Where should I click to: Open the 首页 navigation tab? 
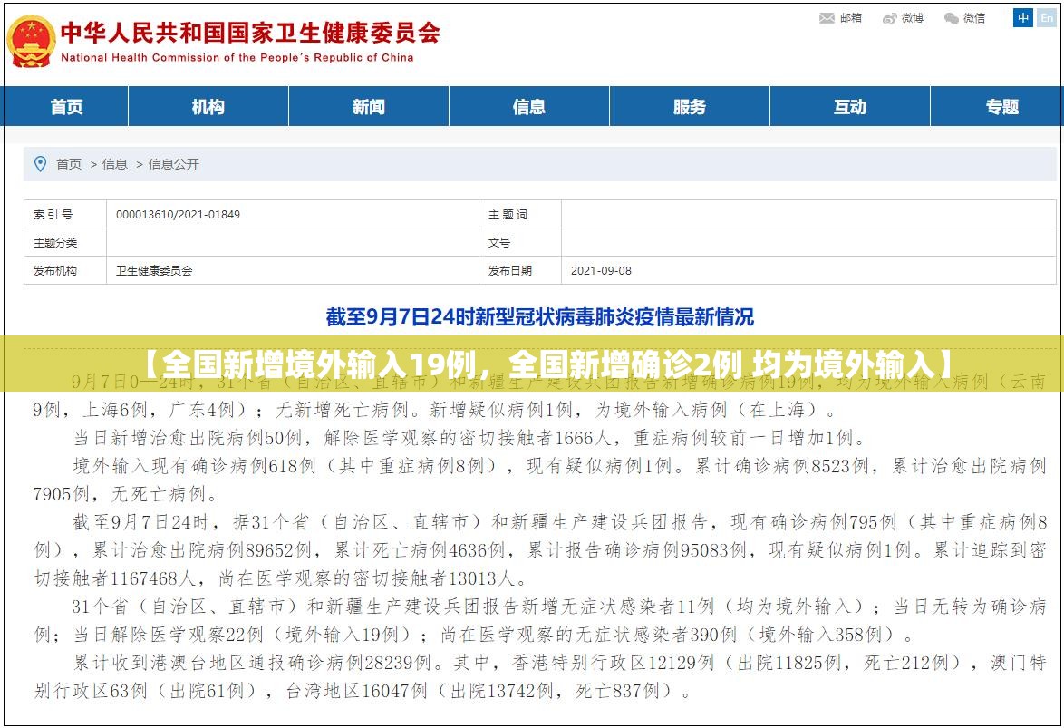coord(66,107)
